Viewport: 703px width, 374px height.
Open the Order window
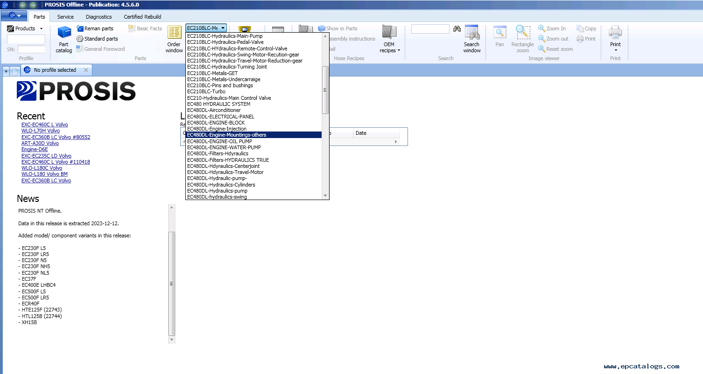coord(174,39)
